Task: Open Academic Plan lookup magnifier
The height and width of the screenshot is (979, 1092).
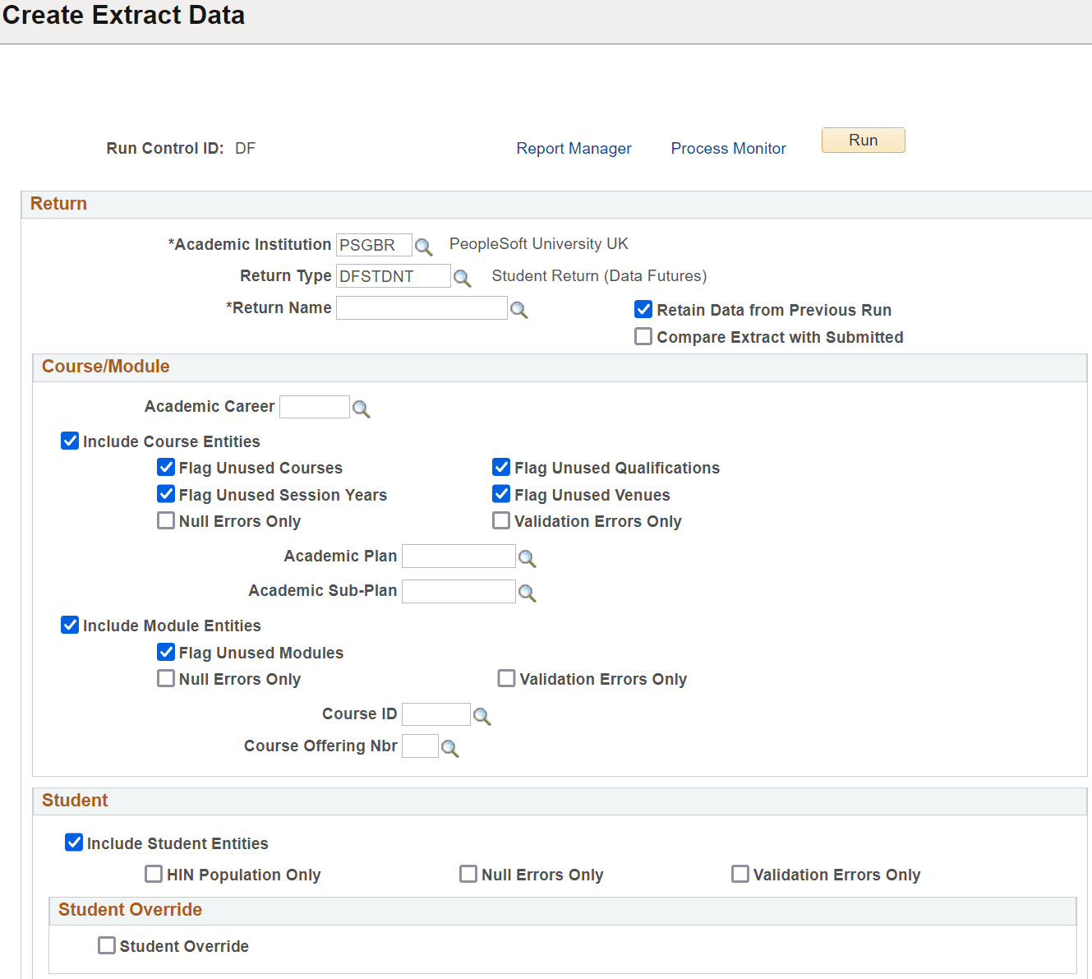Action: pos(528,559)
